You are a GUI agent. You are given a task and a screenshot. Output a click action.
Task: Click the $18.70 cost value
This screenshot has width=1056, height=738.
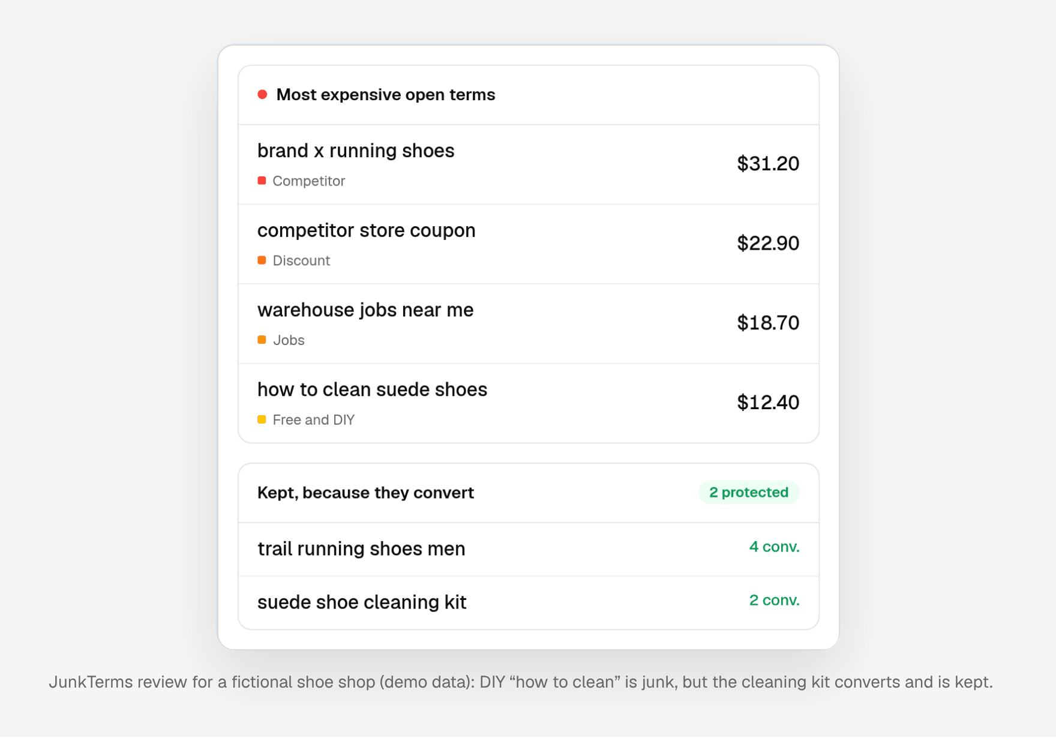click(768, 323)
